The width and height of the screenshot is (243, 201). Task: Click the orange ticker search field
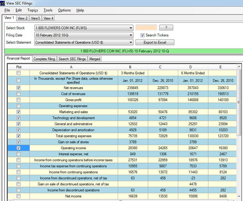146,28
